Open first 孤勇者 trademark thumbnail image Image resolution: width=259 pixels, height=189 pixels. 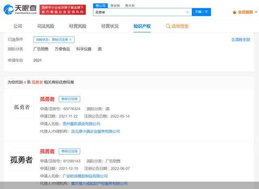coord(22,107)
